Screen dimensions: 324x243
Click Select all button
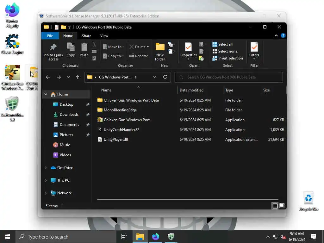(x=222, y=44)
